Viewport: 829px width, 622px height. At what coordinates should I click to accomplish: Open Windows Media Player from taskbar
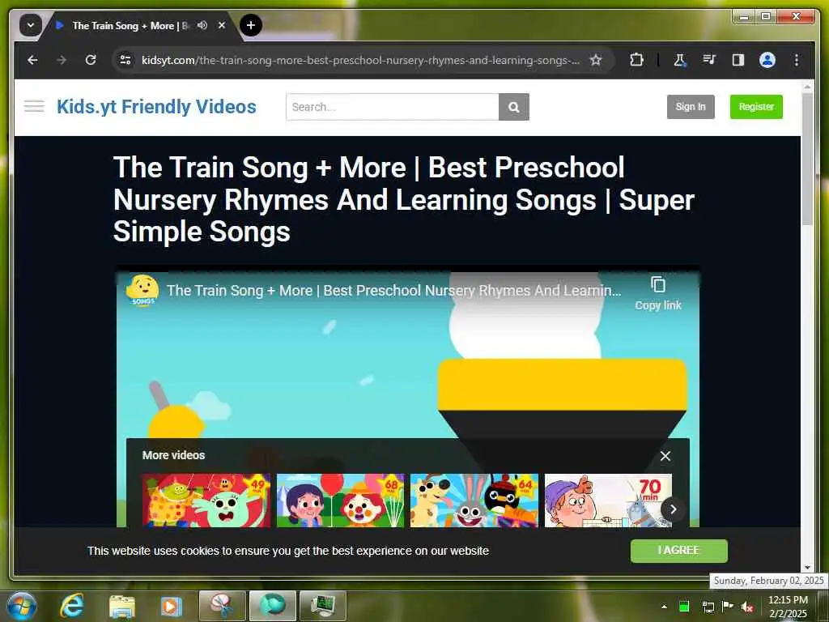(x=171, y=606)
